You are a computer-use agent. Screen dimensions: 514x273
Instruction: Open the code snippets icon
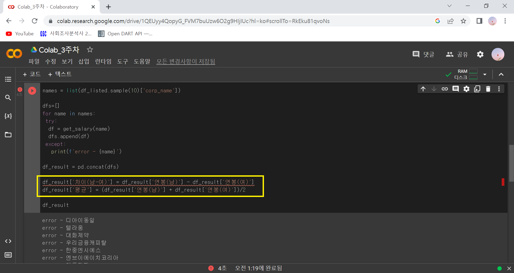(8, 241)
